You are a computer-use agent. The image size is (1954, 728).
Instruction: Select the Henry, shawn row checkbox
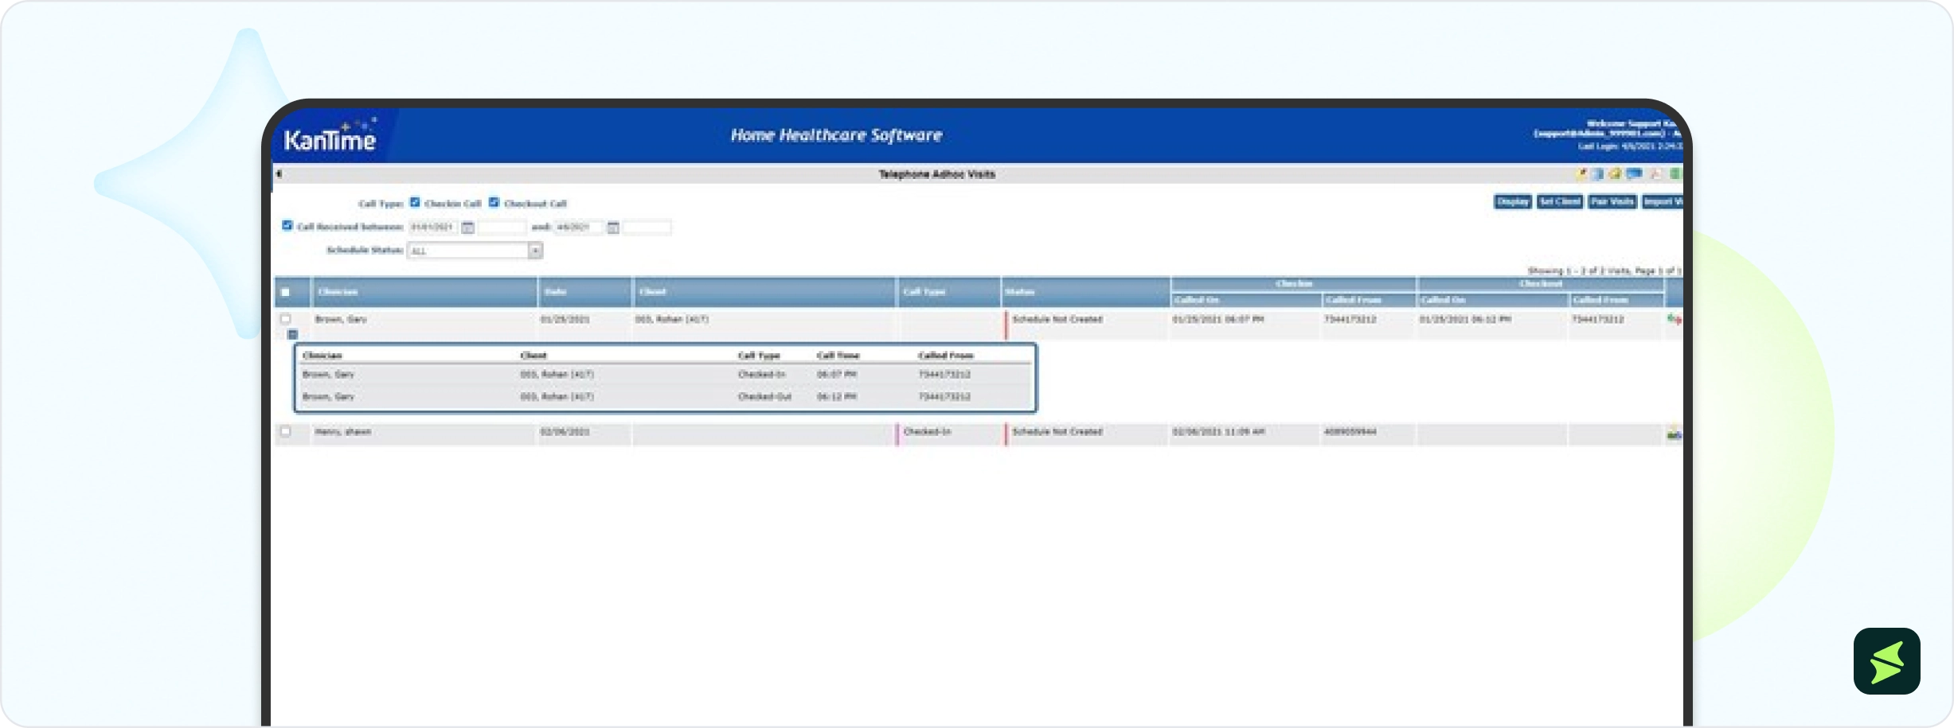tap(285, 431)
